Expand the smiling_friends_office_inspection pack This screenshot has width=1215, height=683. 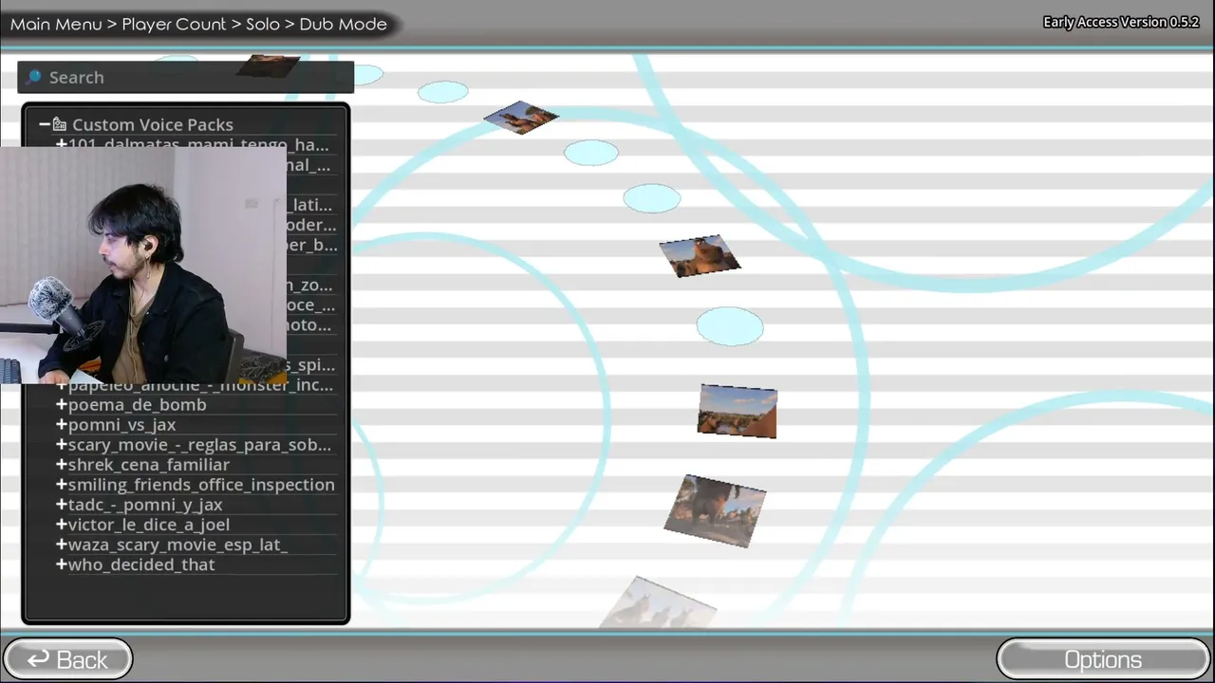click(x=62, y=484)
